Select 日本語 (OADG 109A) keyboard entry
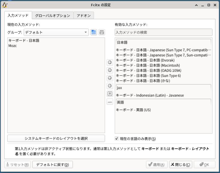The height and width of the screenshot is (173, 220). (163, 70)
